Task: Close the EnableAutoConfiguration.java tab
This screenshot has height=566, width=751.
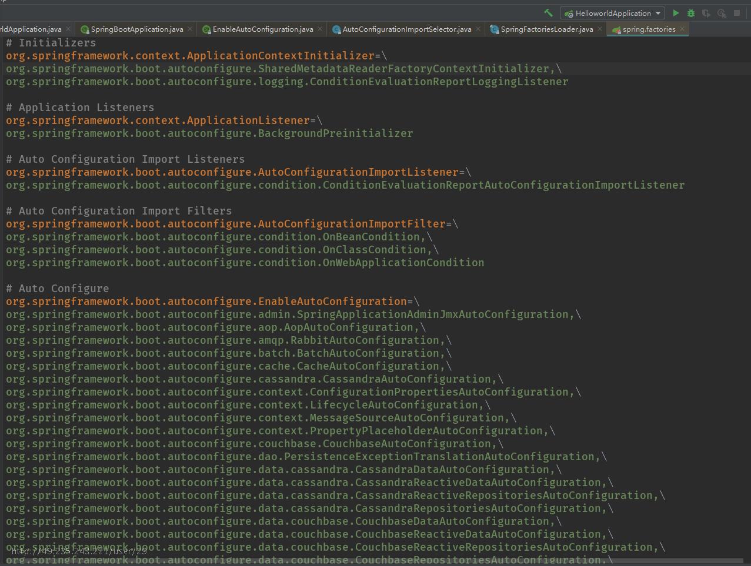Action: [x=320, y=29]
